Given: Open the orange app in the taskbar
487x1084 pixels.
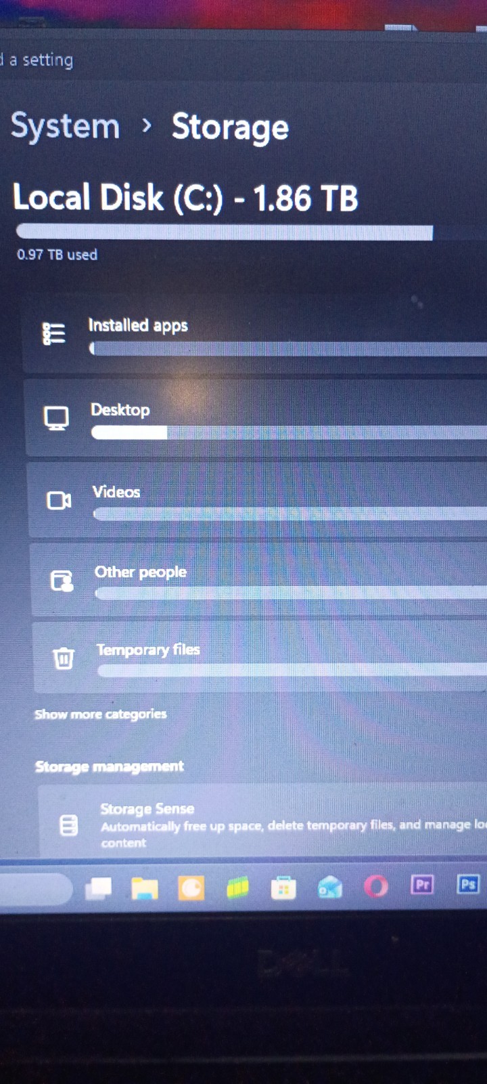Looking at the screenshot, I should click(191, 888).
